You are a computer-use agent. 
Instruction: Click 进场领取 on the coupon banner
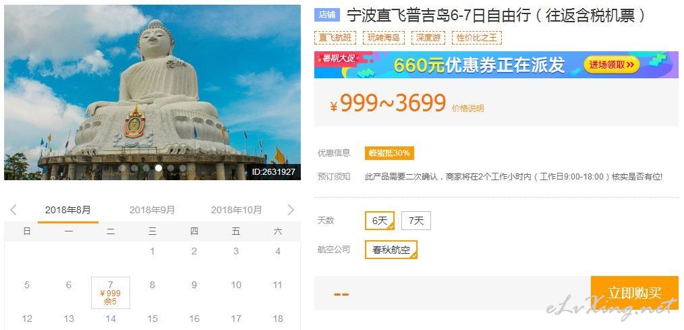coord(612,65)
